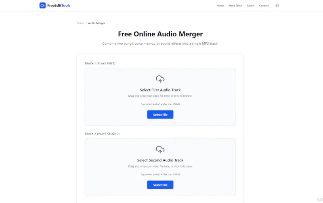Click the upload cloud icon for Track 2
Image resolution: width=323 pixels, height=203 pixels.
coord(160,149)
